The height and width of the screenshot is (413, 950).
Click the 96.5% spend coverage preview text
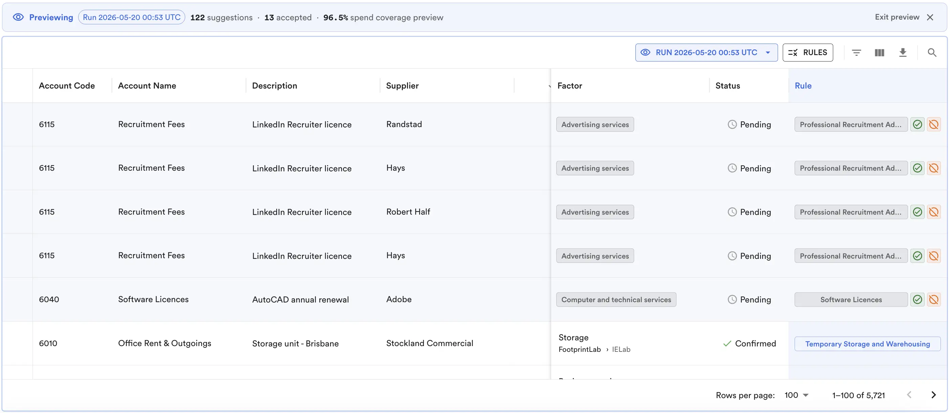click(x=383, y=17)
